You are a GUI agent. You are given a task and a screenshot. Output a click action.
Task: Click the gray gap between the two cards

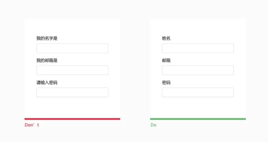click(135, 69)
